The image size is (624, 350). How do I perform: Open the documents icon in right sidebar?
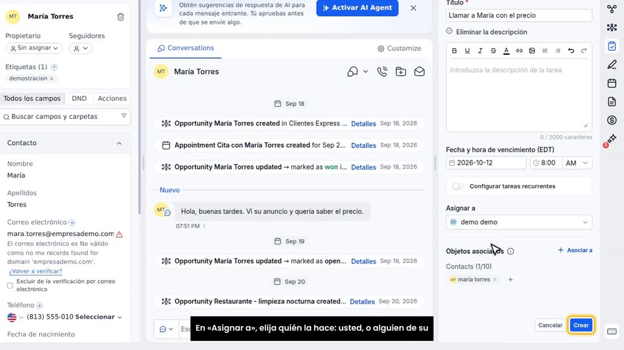(612, 102)
